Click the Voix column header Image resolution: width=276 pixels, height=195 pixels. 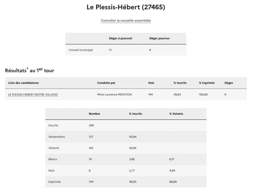151,83
